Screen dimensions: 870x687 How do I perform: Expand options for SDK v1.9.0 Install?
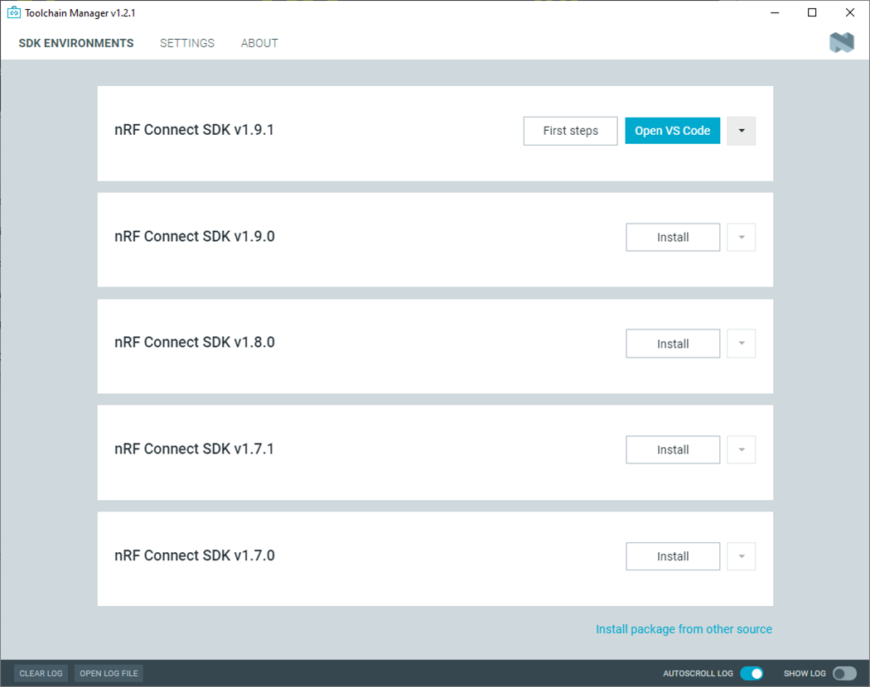click(741, 237)
